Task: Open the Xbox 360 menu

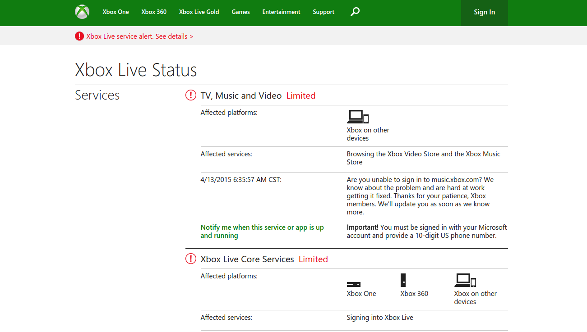Action: tap(154, 12)
